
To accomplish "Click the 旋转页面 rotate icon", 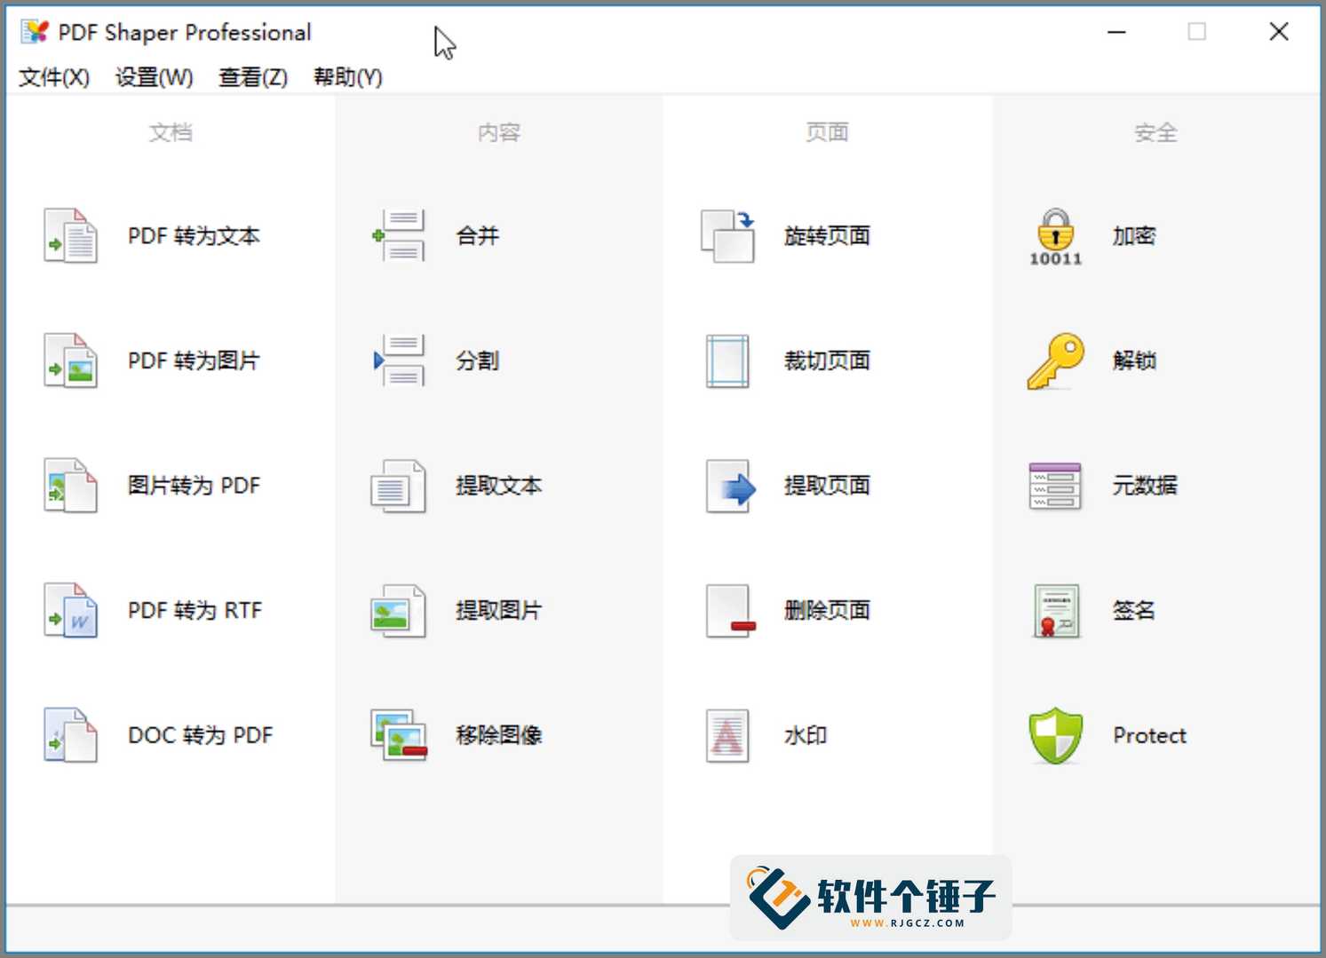I will coord(727,235).
